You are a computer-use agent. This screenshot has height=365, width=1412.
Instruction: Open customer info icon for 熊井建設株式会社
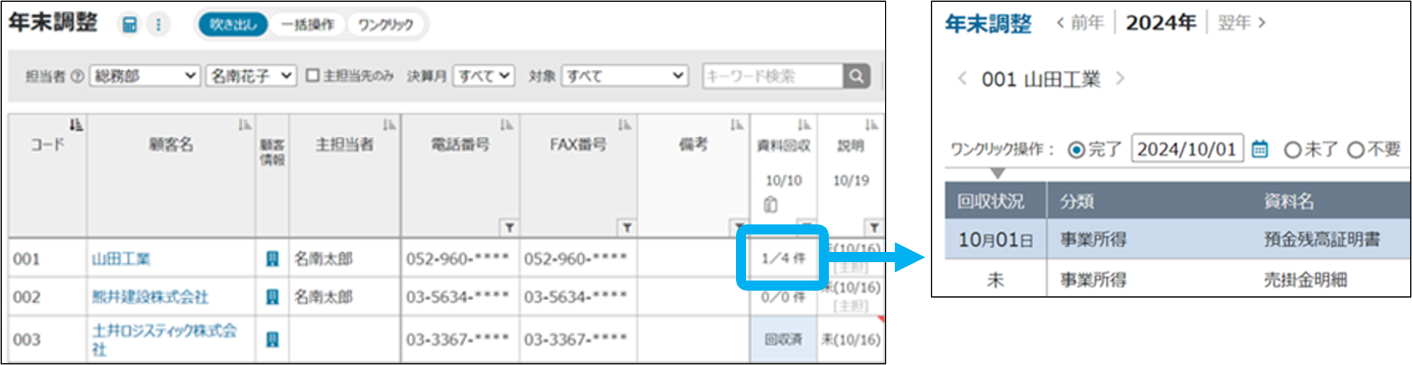click(x=272, y=297)
